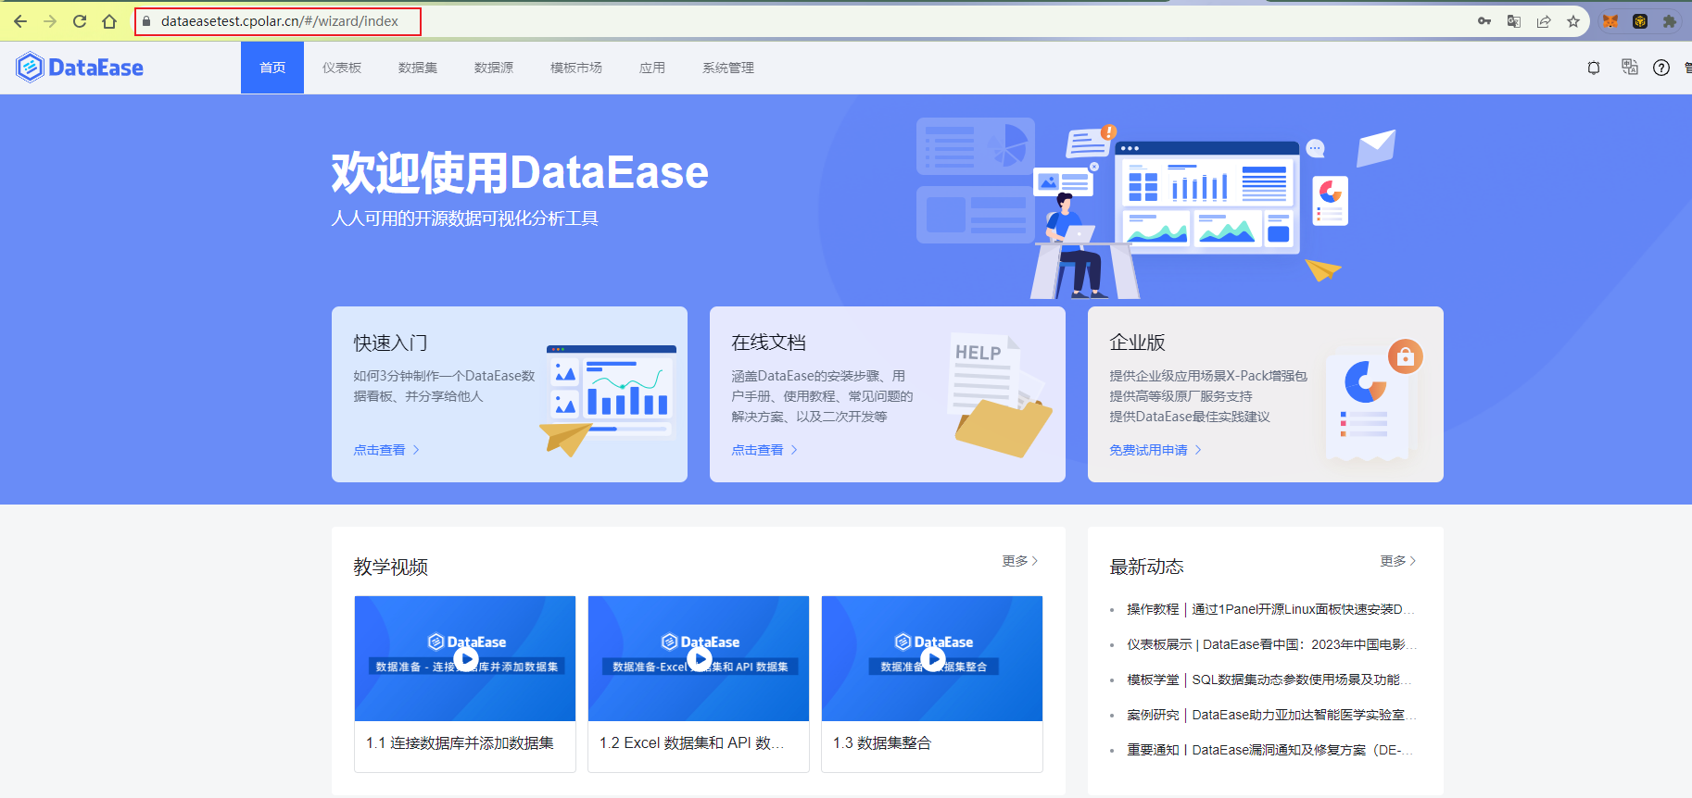Screen dimensions: 1692x798
Task: Click 免费试用申请 link
Action: pos(1155,450)
